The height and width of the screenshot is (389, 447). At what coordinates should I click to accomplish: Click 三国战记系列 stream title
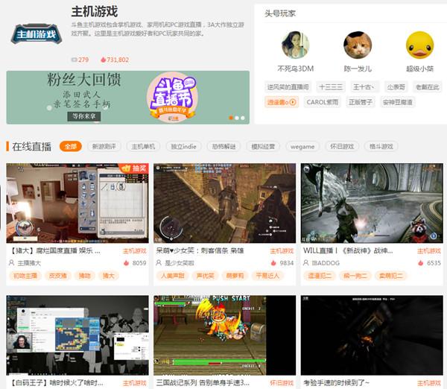(x=203, y=383)
